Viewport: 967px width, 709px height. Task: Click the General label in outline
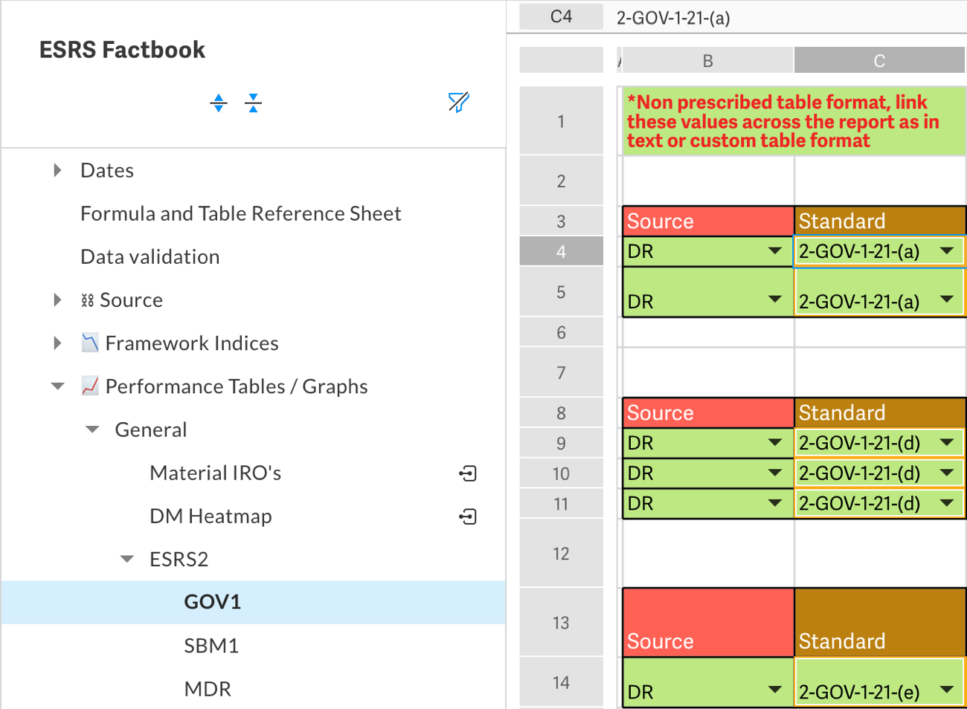151,430
